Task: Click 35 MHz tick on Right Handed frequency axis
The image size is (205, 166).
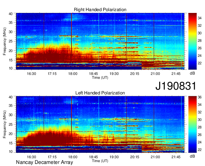Action: 11,23
